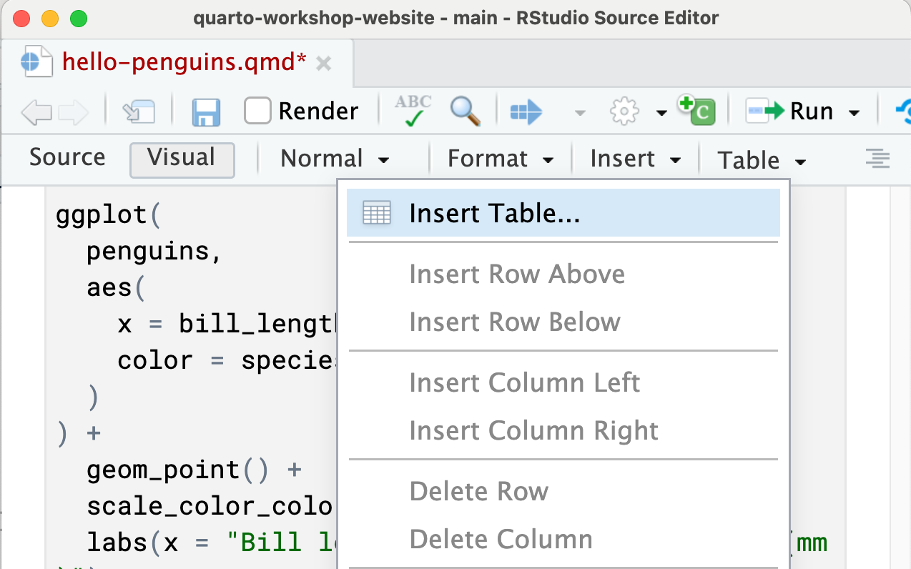Image resolution: width=911 pixels, height=569 pixels.
Task: Click the hello-penguins.qmd file icon
Action: (x=37, y=62)
